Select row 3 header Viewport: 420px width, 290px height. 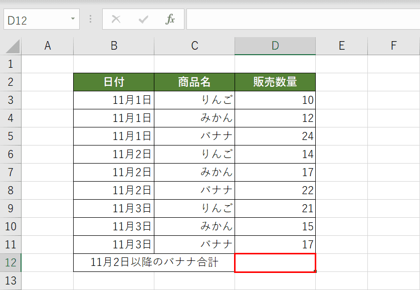click(x=11, y=100)
